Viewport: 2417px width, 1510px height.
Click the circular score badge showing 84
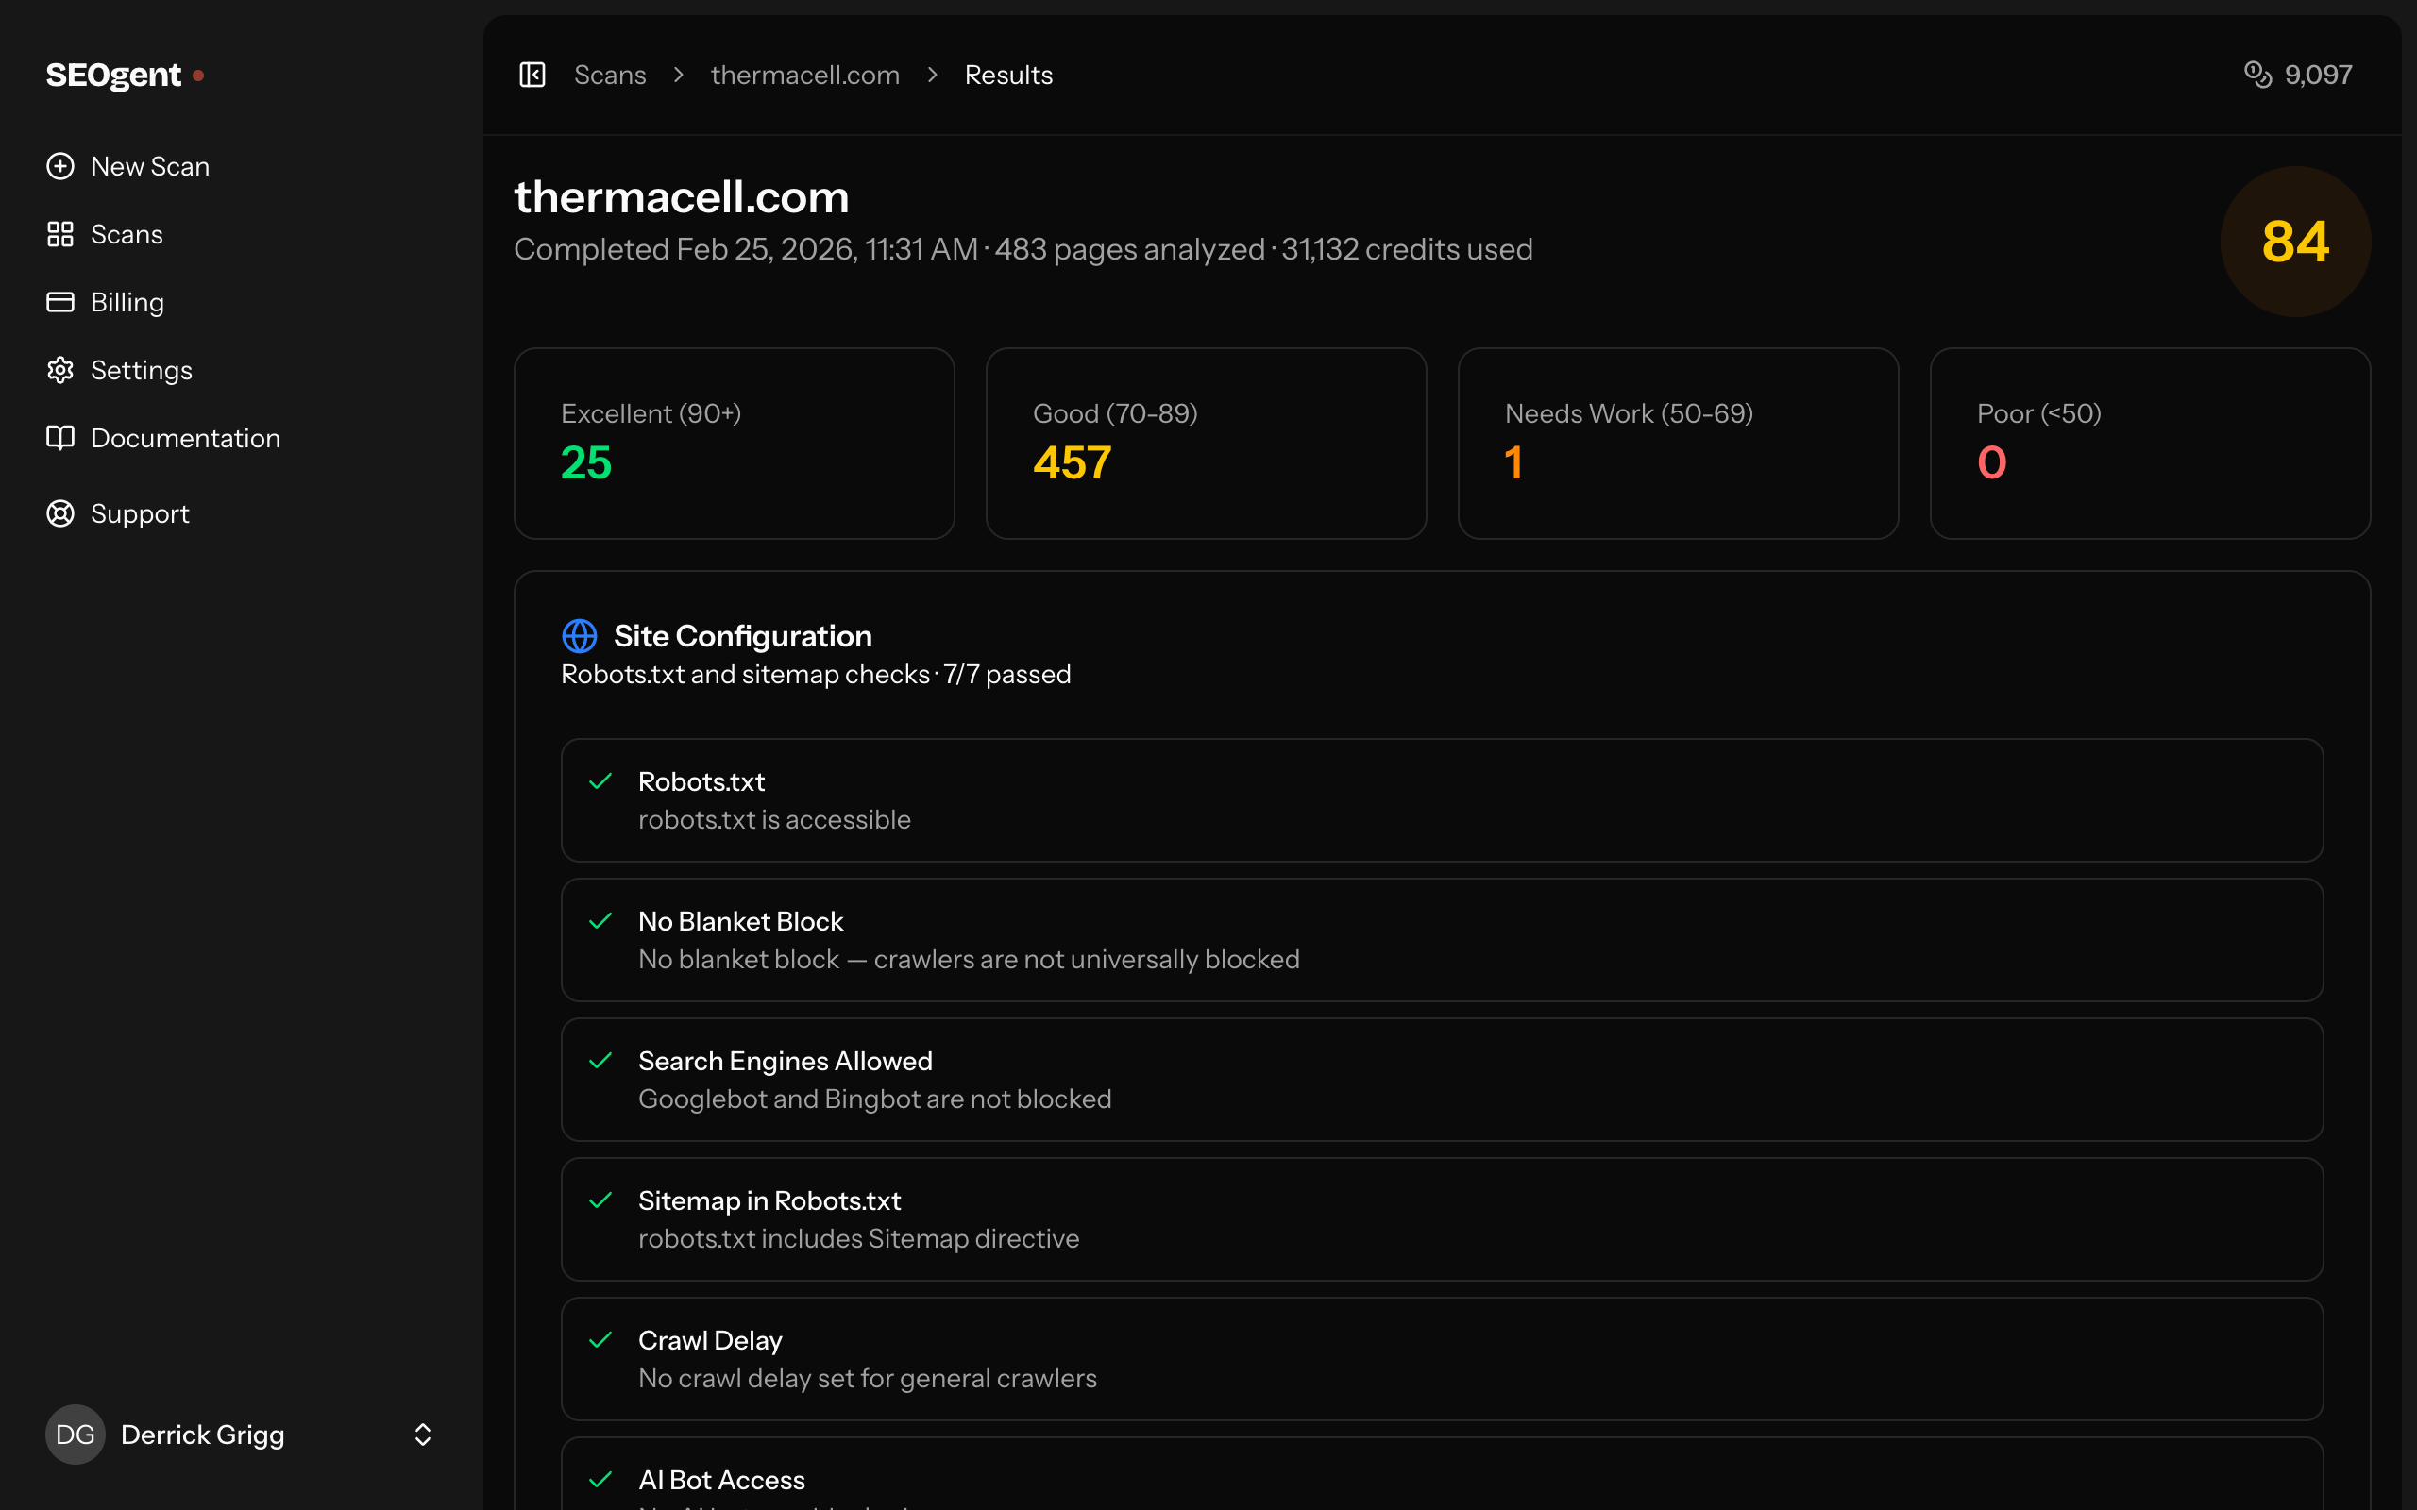point(2294,241)
